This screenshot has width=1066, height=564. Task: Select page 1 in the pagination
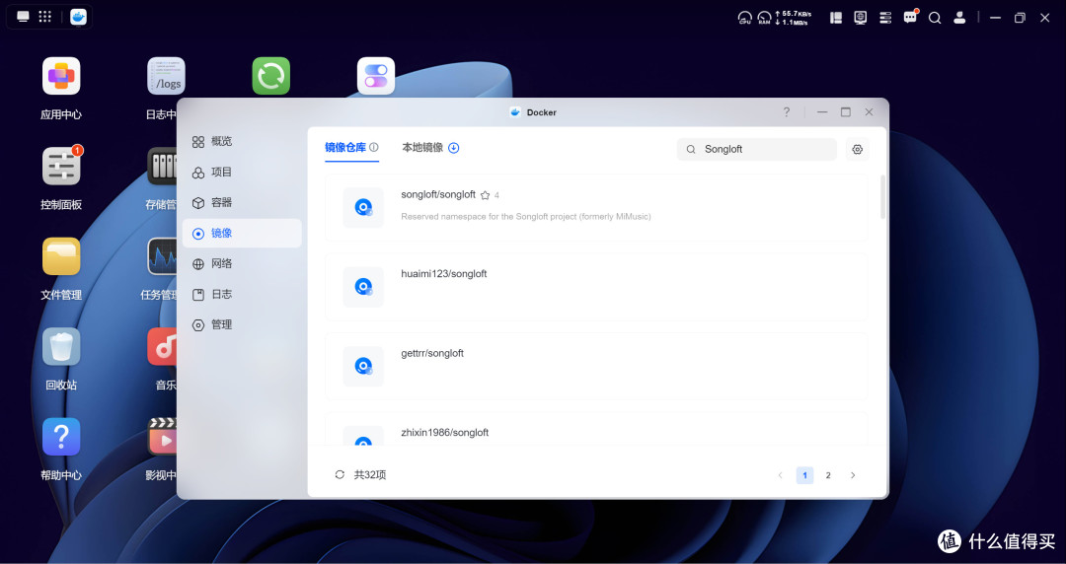click(805, 475)
